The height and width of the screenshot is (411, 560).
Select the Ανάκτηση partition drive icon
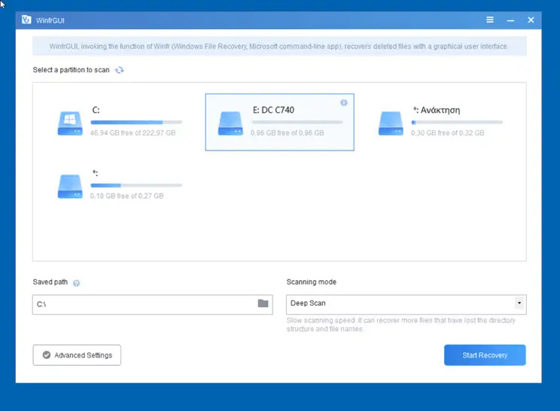pos(391,123)
